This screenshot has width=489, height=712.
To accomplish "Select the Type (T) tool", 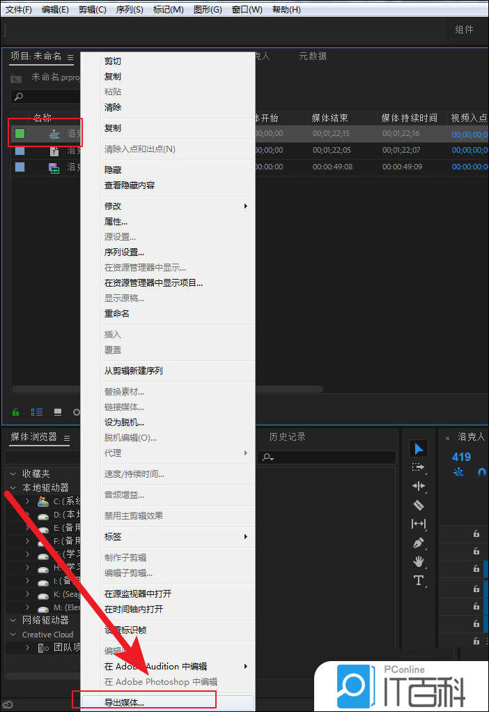I will click(418, 580).
